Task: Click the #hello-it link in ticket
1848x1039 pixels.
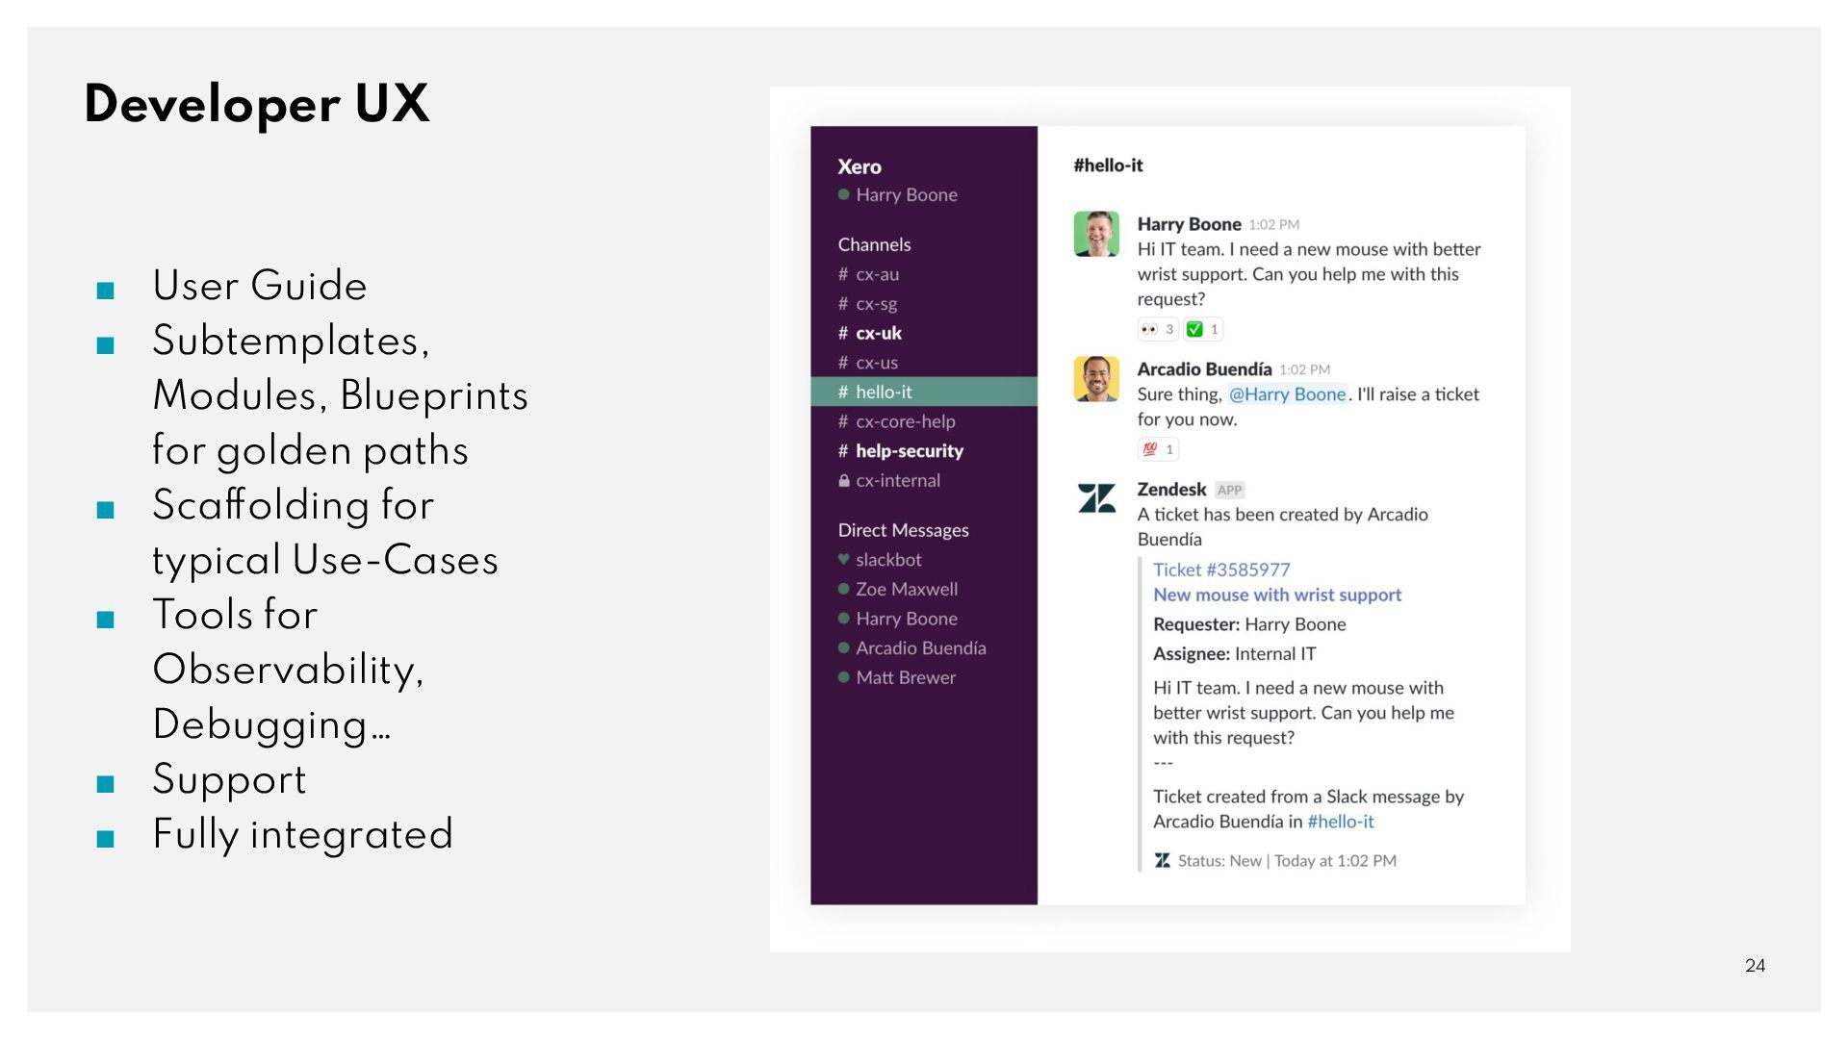Action: [x=1340, y=822]
